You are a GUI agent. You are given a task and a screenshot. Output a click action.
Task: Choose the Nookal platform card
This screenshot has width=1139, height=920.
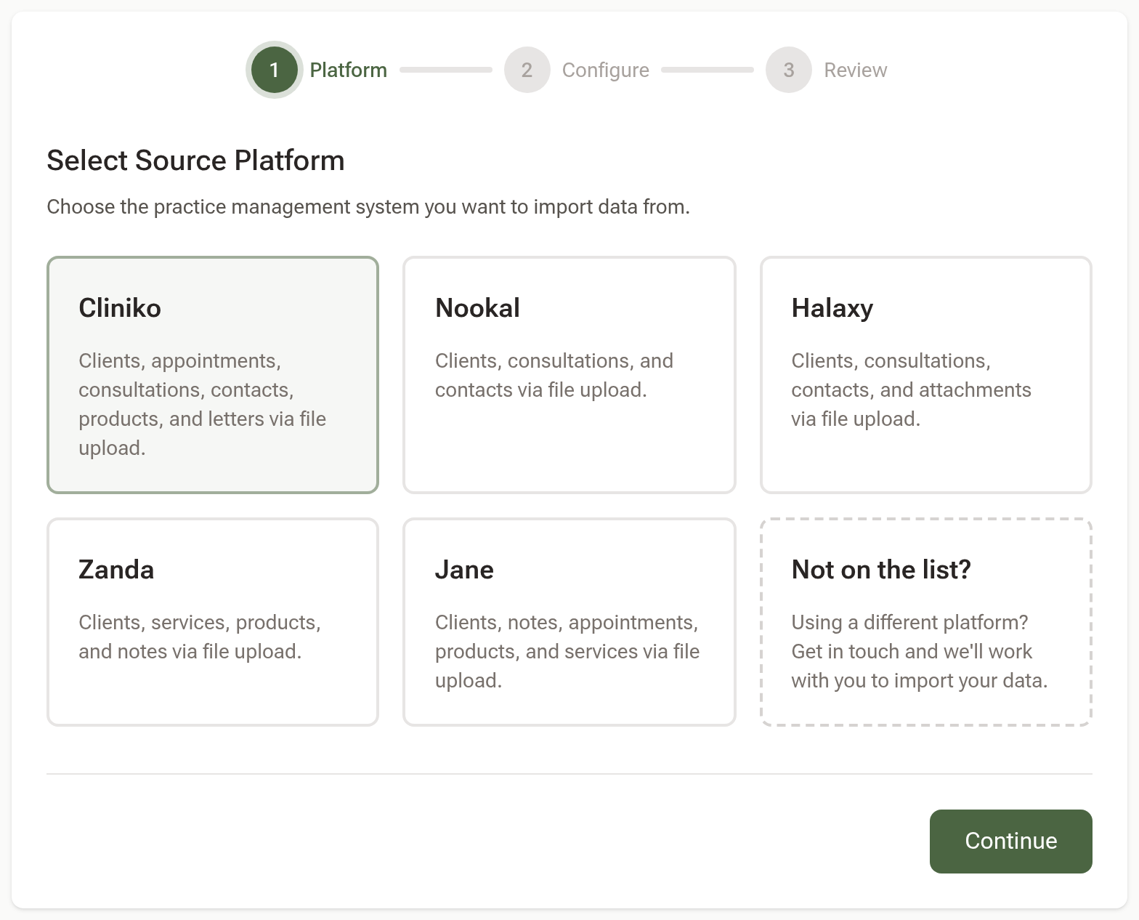tap(569, 375)
